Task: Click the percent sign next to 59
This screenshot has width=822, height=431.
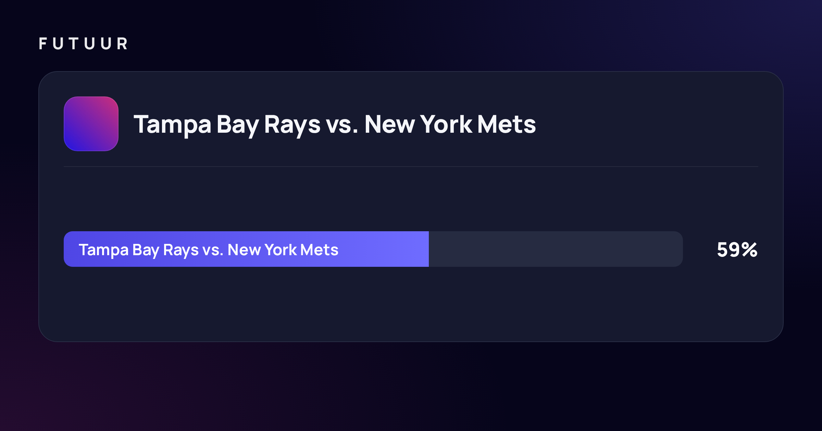Action: [749, 250]
